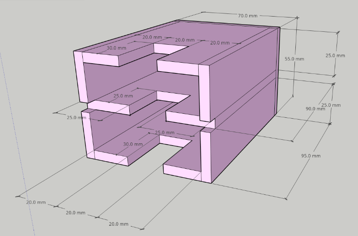Select the leftmost bottom 20.0 mm dimension

[x=36, y=202]
